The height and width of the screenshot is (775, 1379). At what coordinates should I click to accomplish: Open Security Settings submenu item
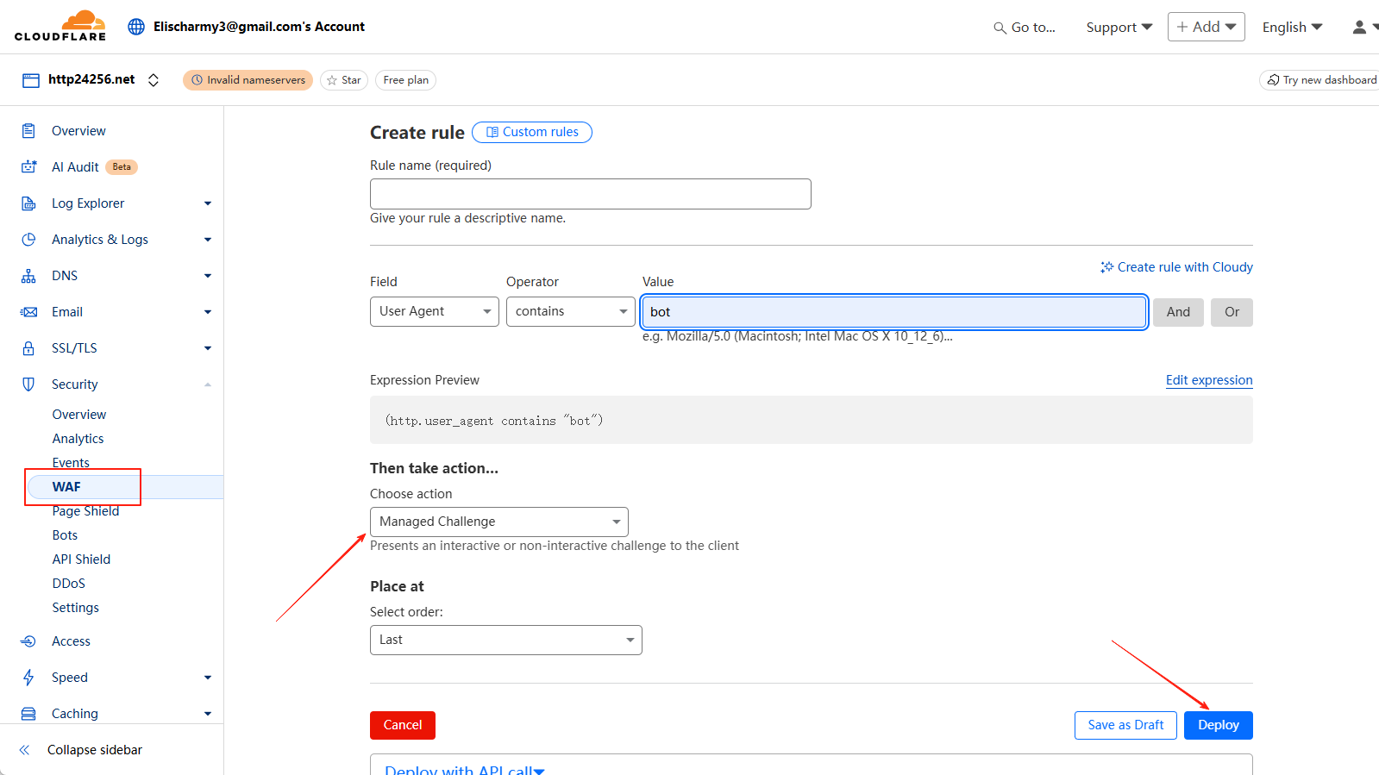(x=75, y=608)
